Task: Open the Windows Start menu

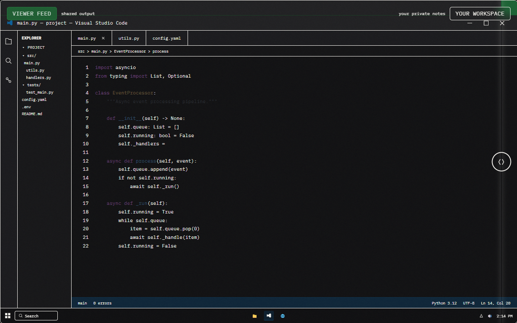Action: coord(8,316)
